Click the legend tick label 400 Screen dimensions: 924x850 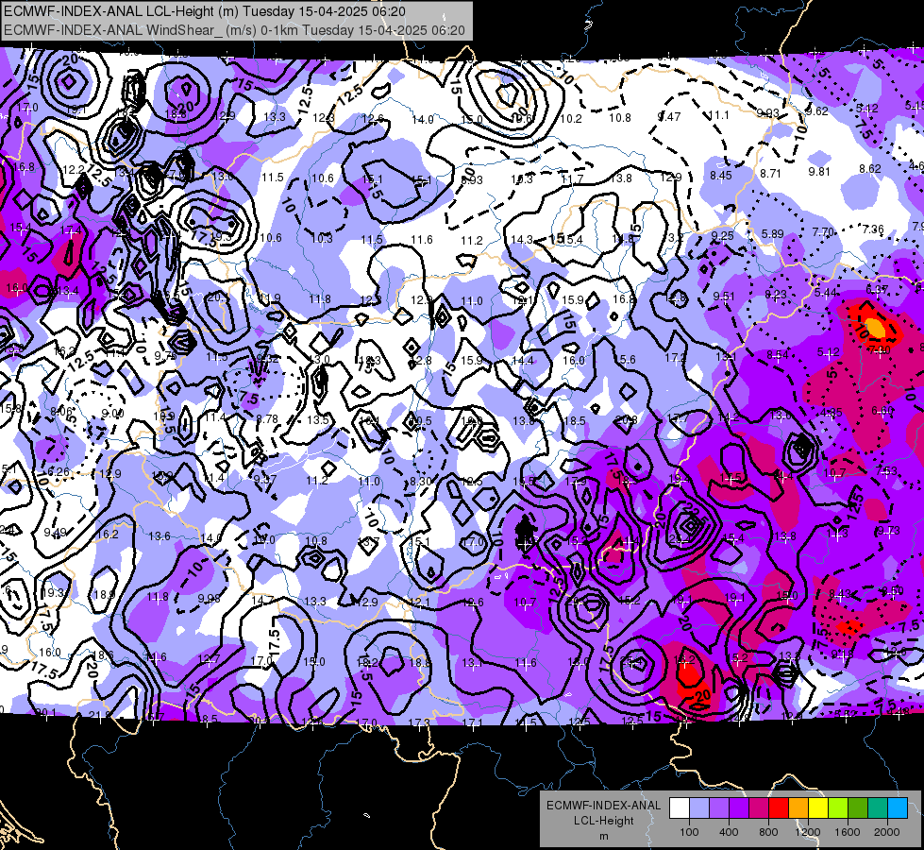click(x=729, y=832)
